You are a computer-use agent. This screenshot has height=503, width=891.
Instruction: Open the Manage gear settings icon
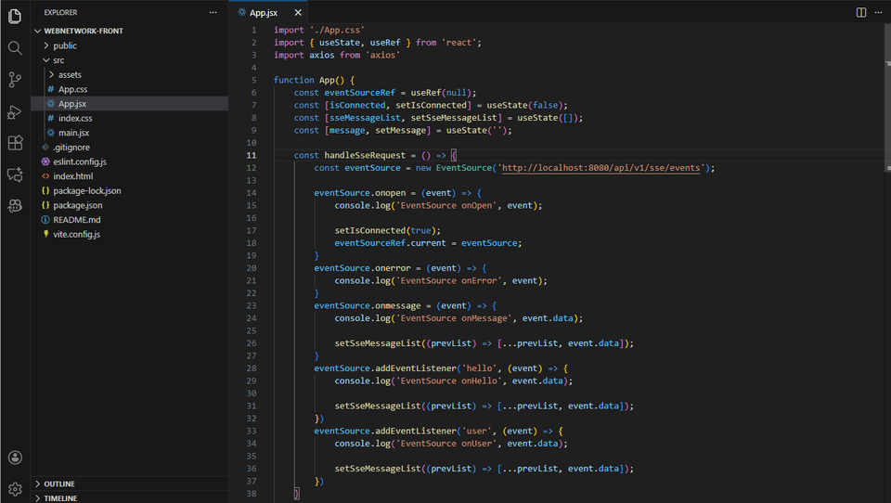[x=15, y=488]
